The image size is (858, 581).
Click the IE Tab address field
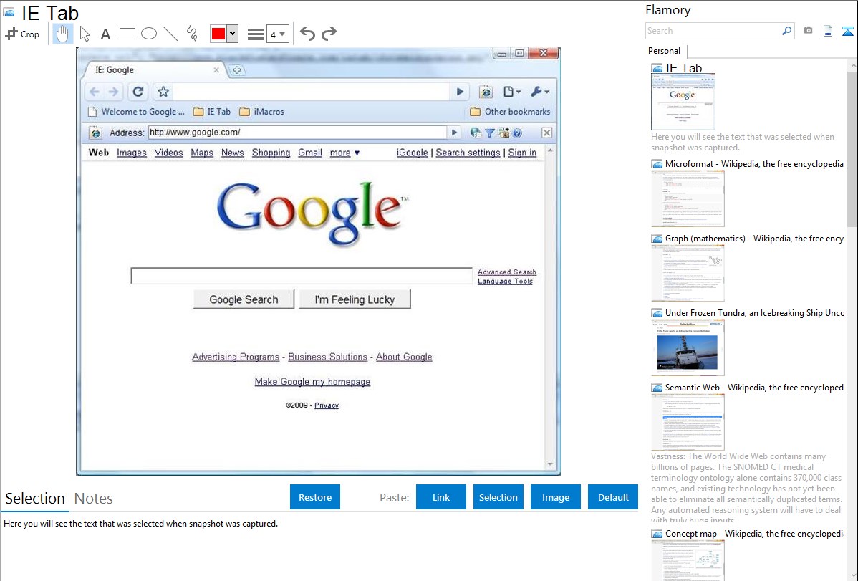coord(298,132)
